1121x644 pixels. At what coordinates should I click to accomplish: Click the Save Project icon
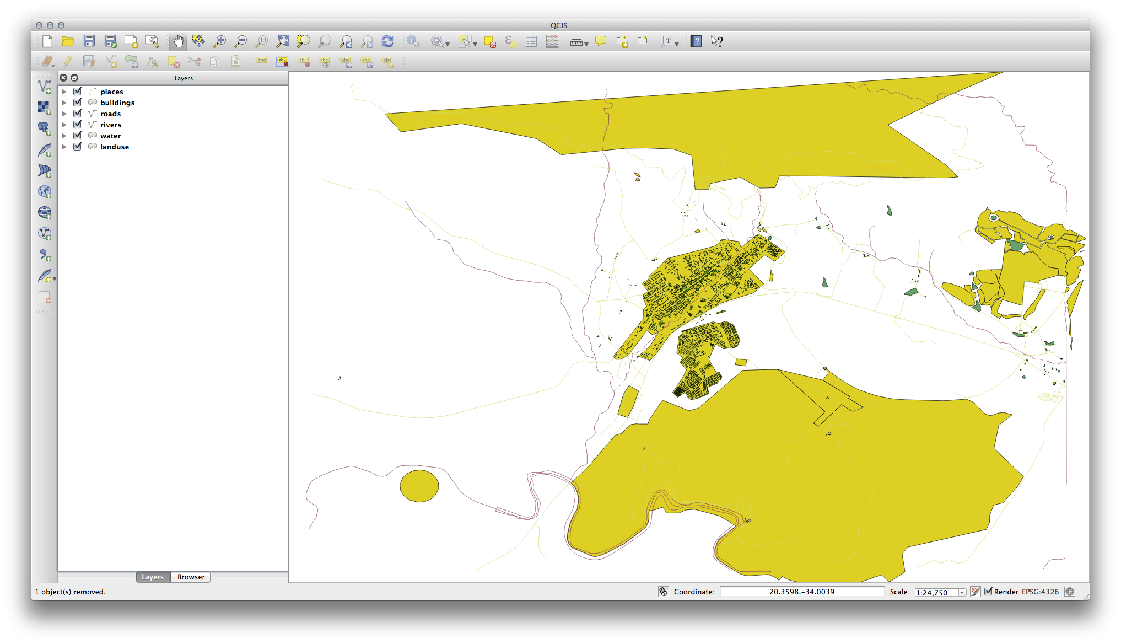(89, 41)
